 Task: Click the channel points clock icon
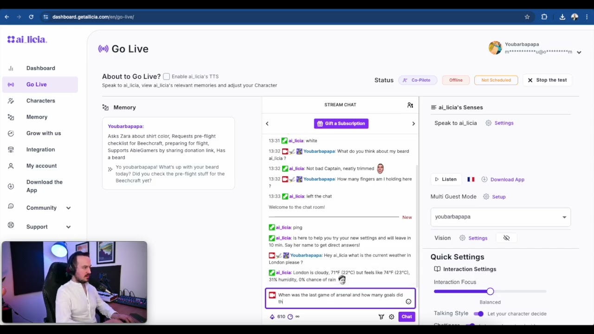tap(290, 317)
